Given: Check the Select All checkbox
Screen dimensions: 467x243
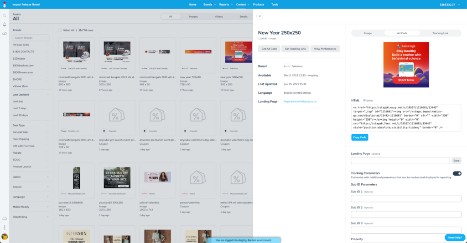Looking at the screenshot, I should (x=60, y=30).
